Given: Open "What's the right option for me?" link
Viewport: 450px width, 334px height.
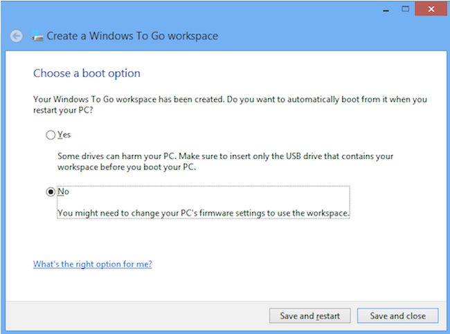Looking at the screenshot, I should (x=92, y=263).
